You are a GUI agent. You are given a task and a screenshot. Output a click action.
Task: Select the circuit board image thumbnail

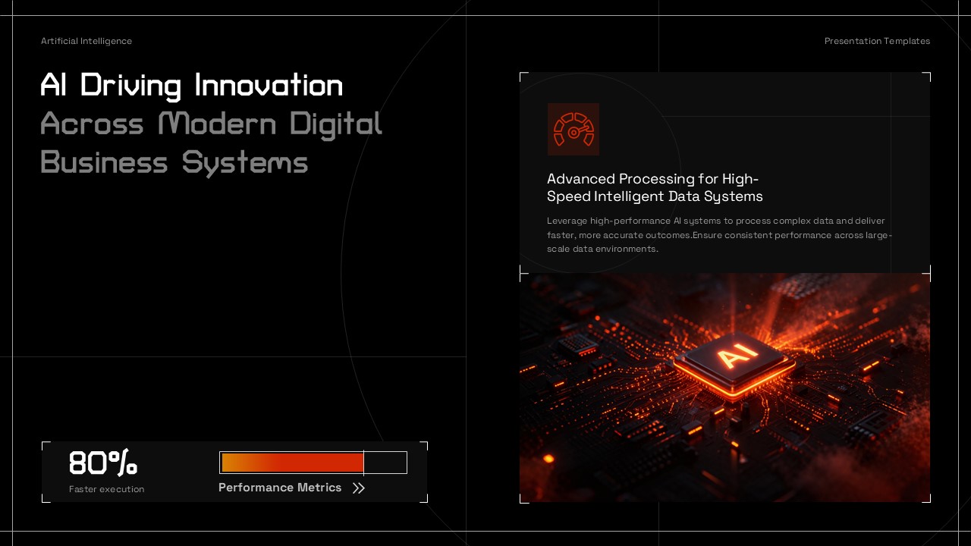click(x=724, y=387)
